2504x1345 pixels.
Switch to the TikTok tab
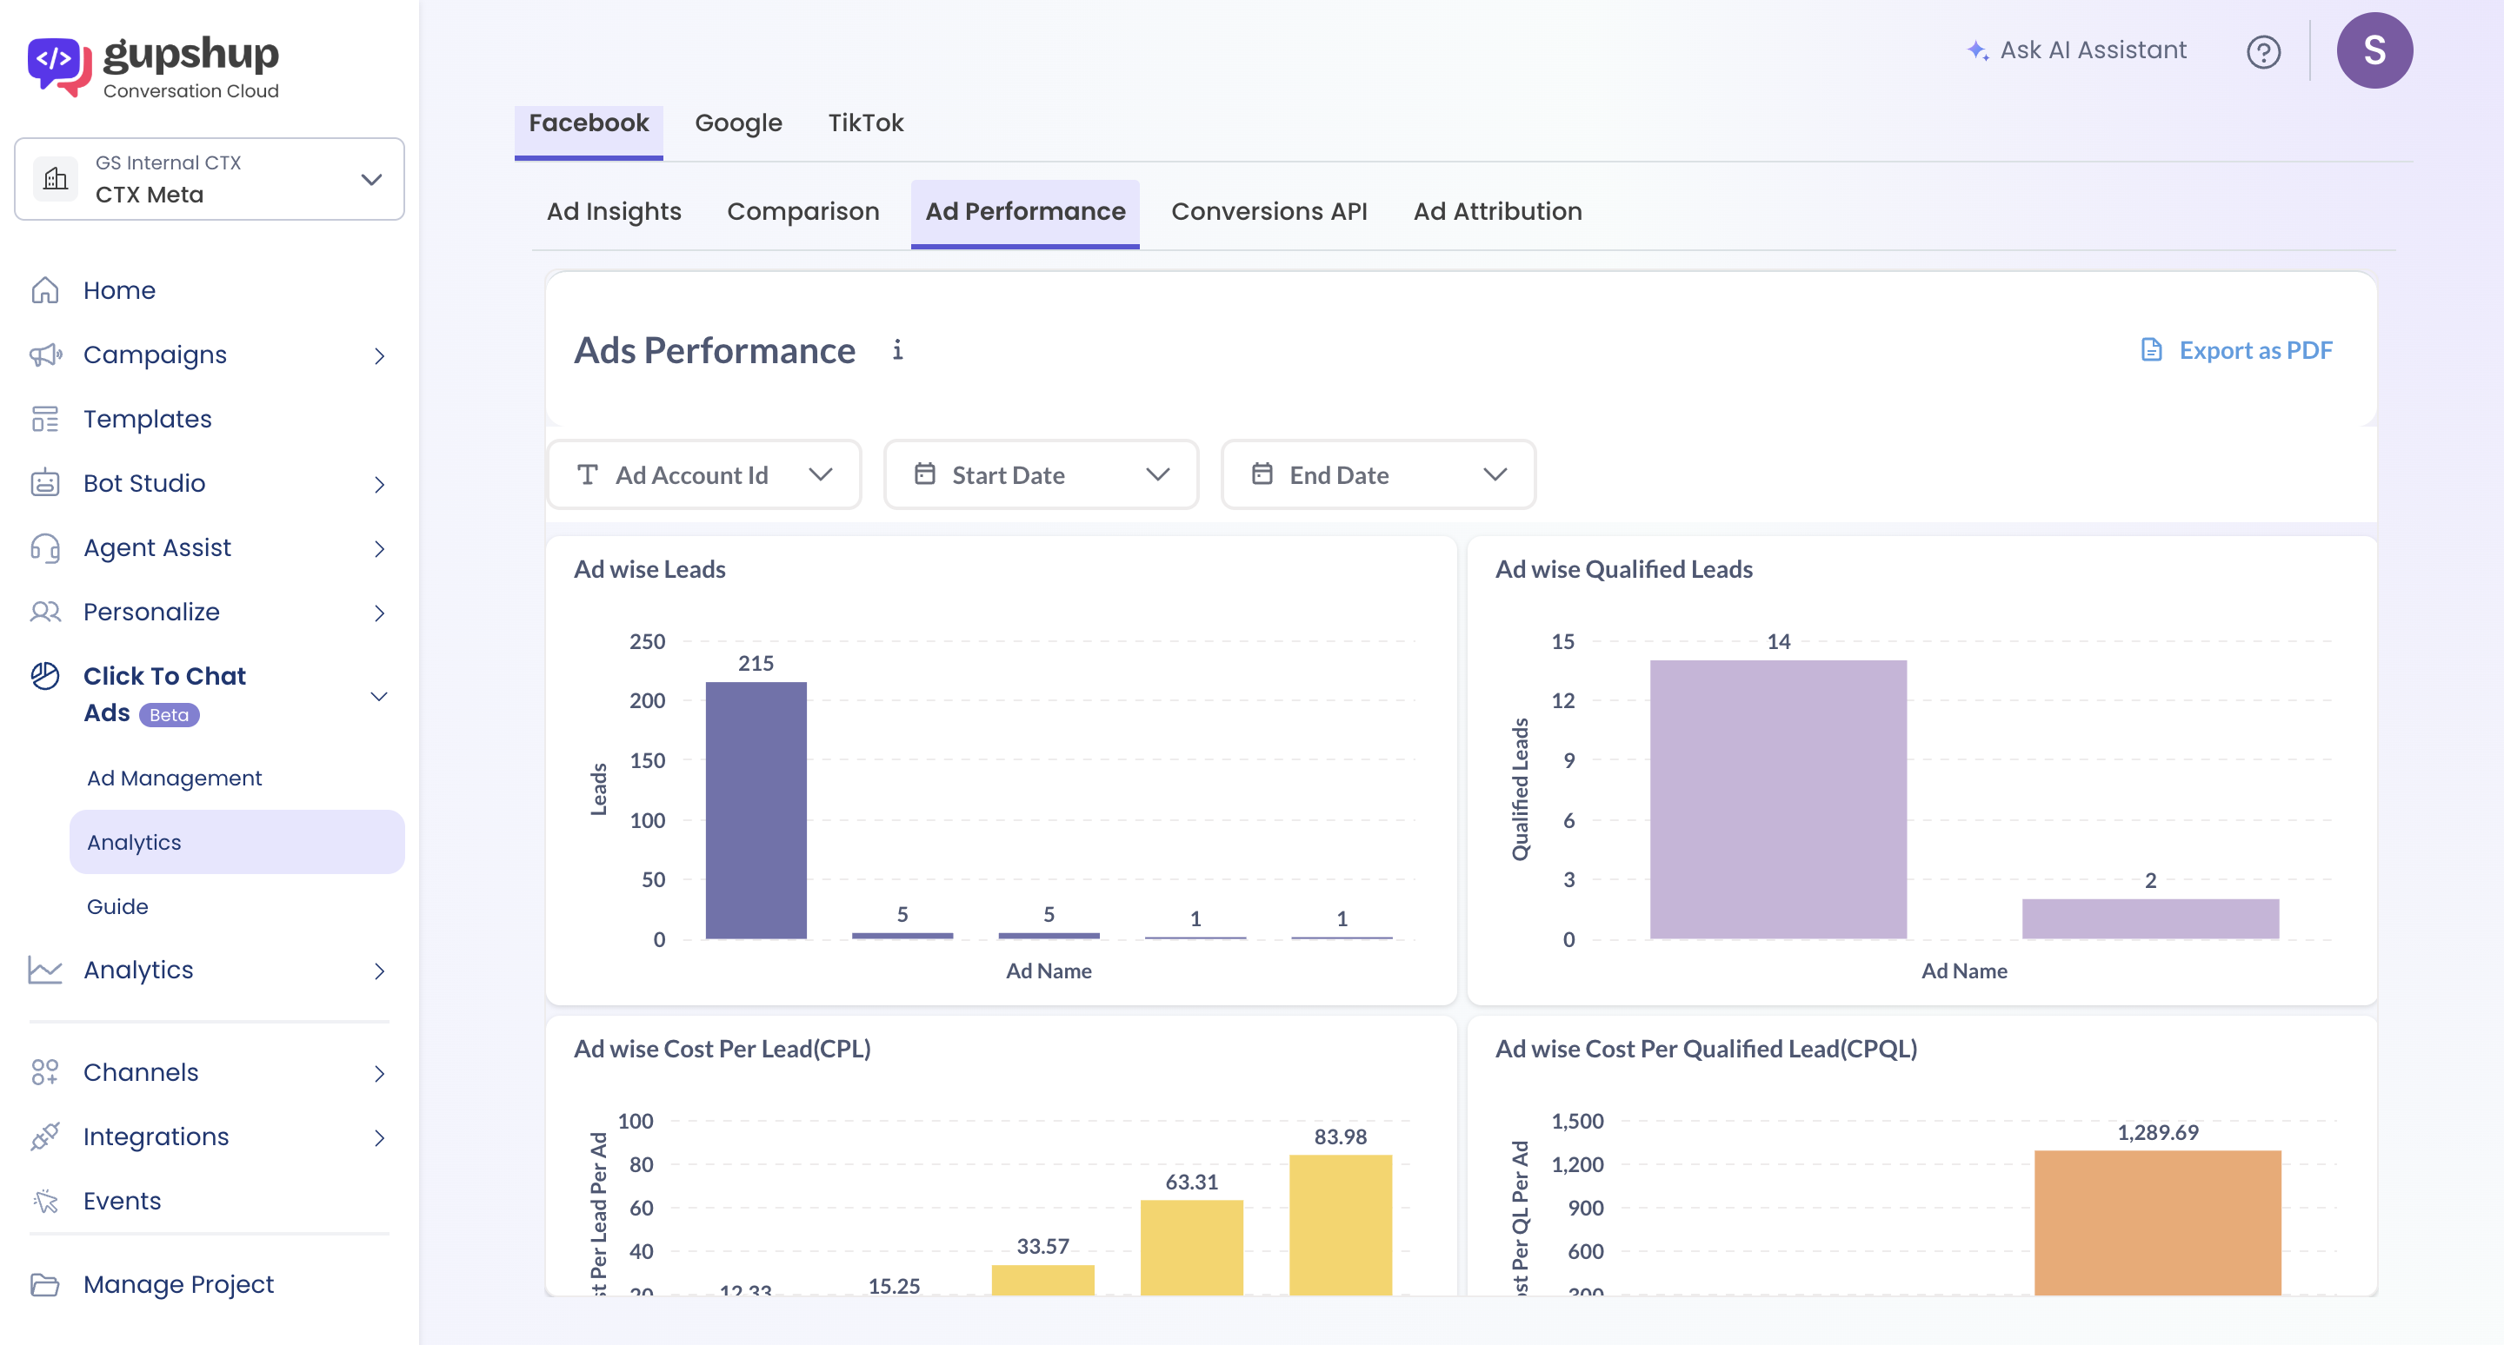click(x=865, y=123)
